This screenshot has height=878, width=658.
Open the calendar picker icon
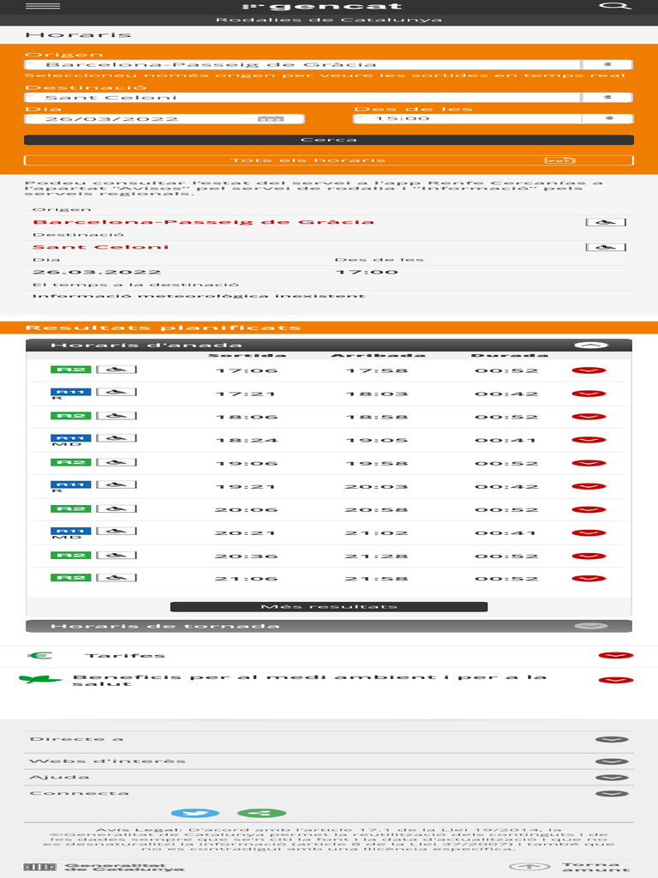(x=271, y=118)
